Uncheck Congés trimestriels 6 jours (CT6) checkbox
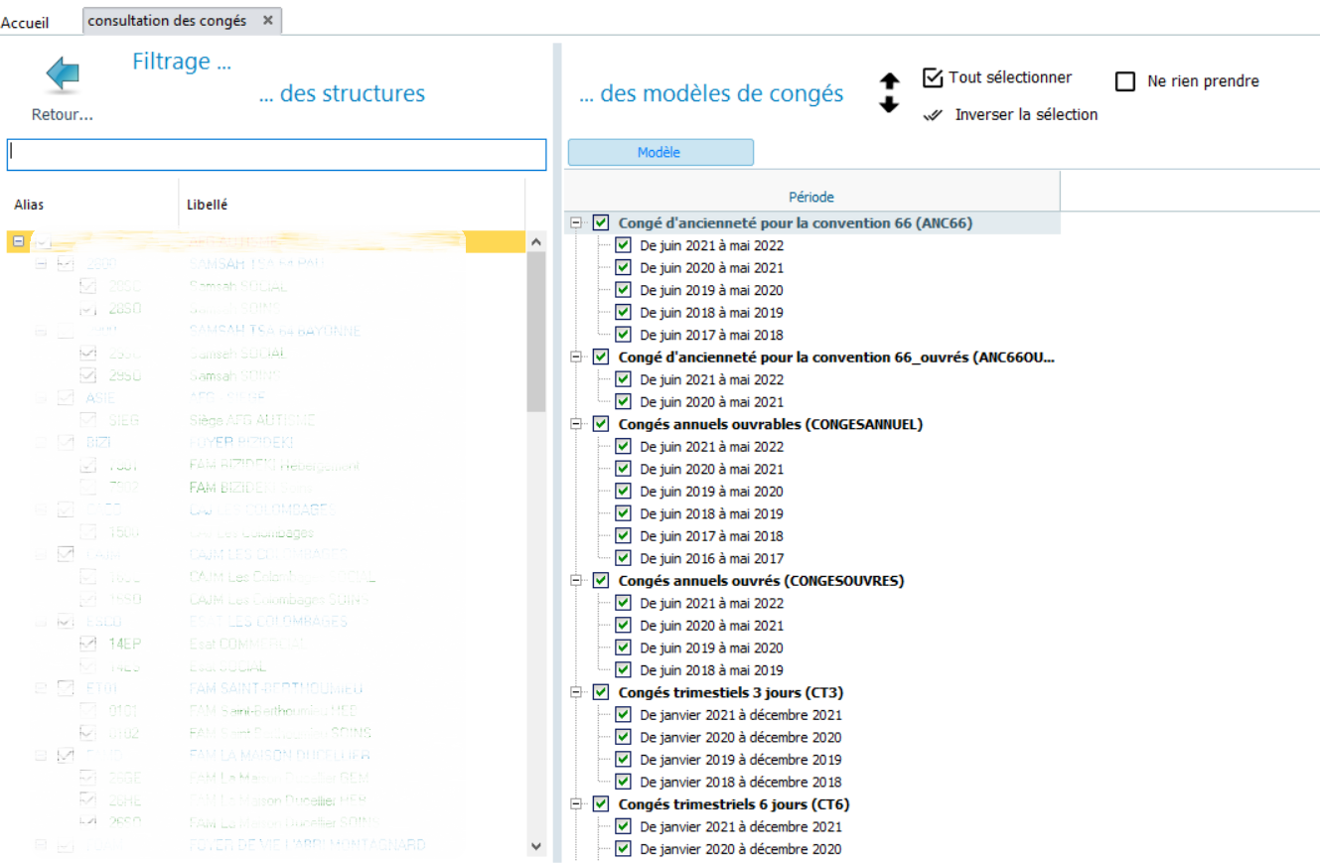1320x867 pixels. [601, 804]
